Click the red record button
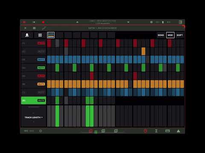Screen dimensions: 205x153 (43, 22)
